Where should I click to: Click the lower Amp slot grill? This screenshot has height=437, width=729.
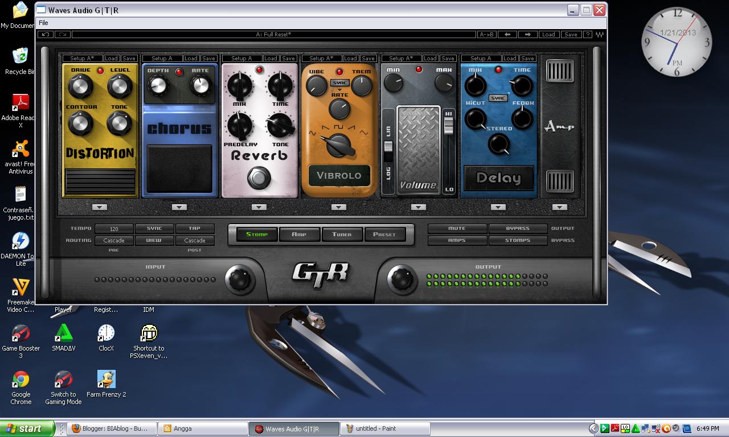(560, 182)
